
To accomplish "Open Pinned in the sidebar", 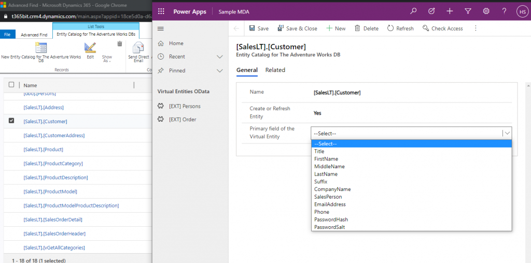I will coord(177,70).
